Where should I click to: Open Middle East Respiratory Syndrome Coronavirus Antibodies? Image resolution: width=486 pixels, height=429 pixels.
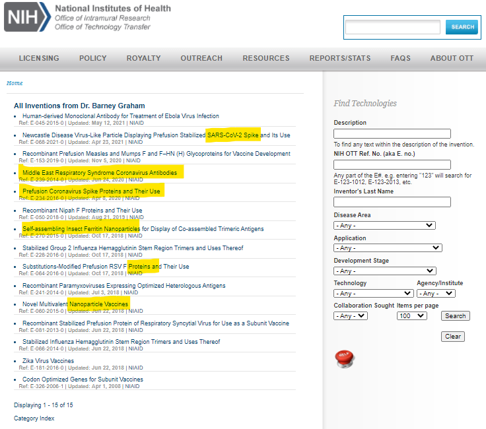pos(100,172)
